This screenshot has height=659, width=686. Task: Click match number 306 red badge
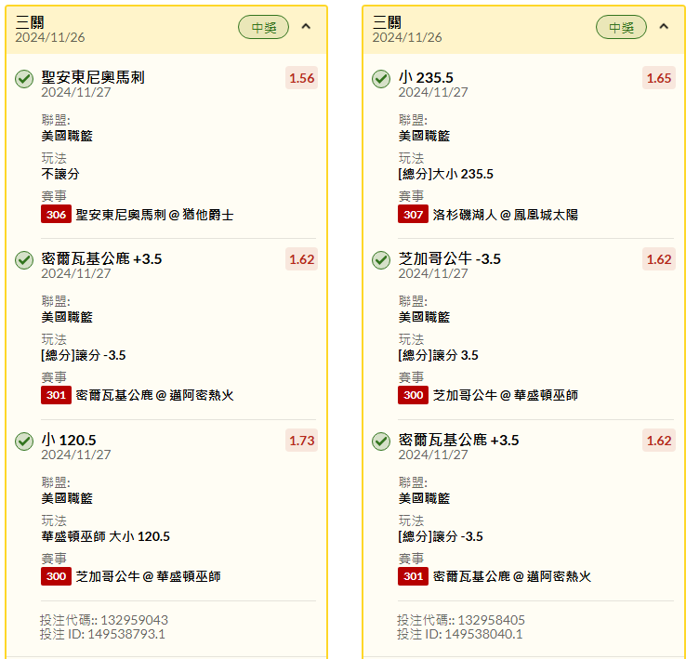[56, 215]
